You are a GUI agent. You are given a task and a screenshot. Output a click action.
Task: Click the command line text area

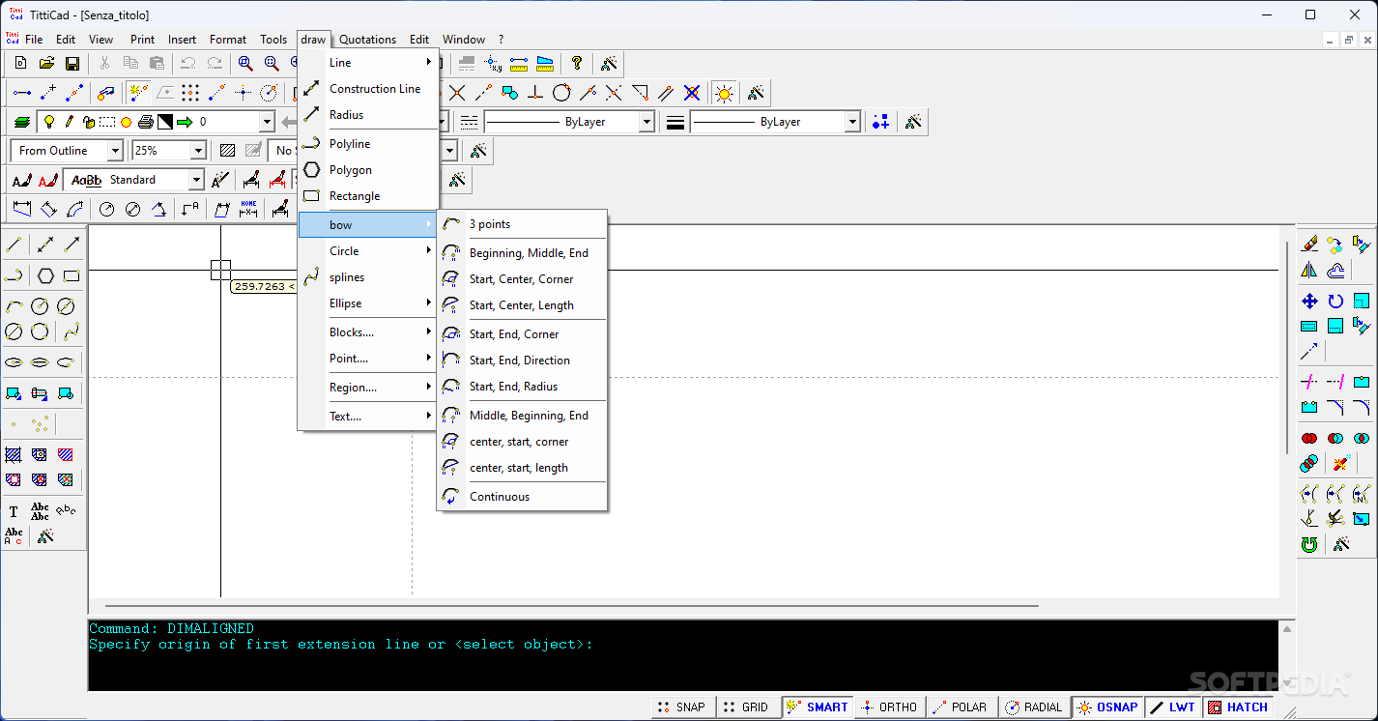pos(682,655)
